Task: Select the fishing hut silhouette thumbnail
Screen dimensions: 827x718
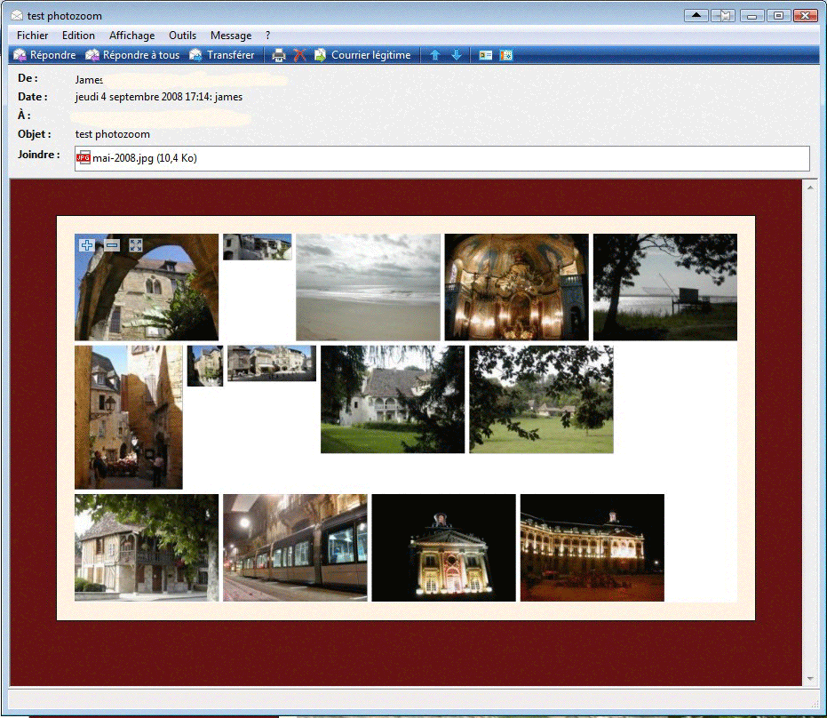Action: pyautogui.click(x=665, y=287)
